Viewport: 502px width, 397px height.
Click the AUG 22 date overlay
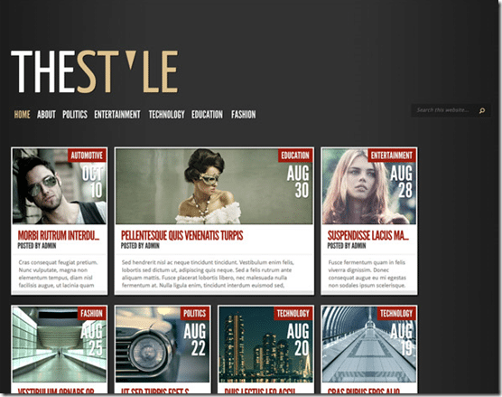click(195, 340)
